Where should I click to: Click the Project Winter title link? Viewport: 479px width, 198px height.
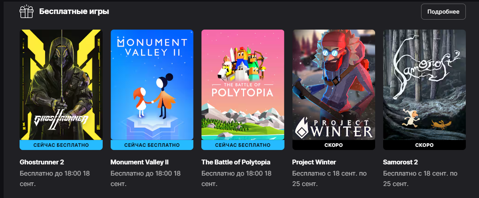[x=314, y=162]
